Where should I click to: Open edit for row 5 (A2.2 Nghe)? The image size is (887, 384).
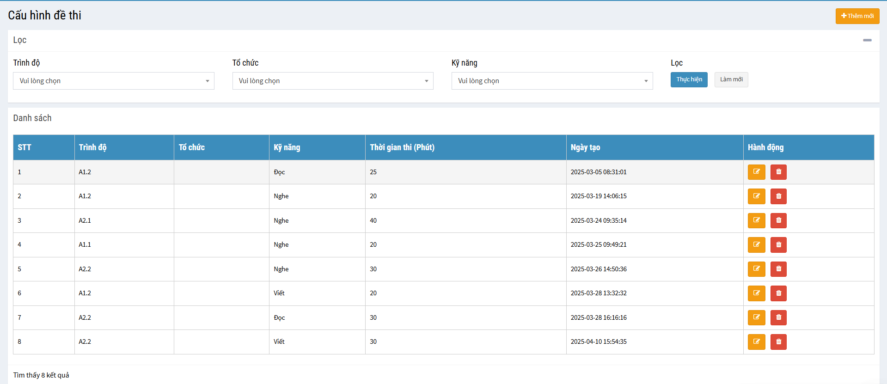pos(756,269)
